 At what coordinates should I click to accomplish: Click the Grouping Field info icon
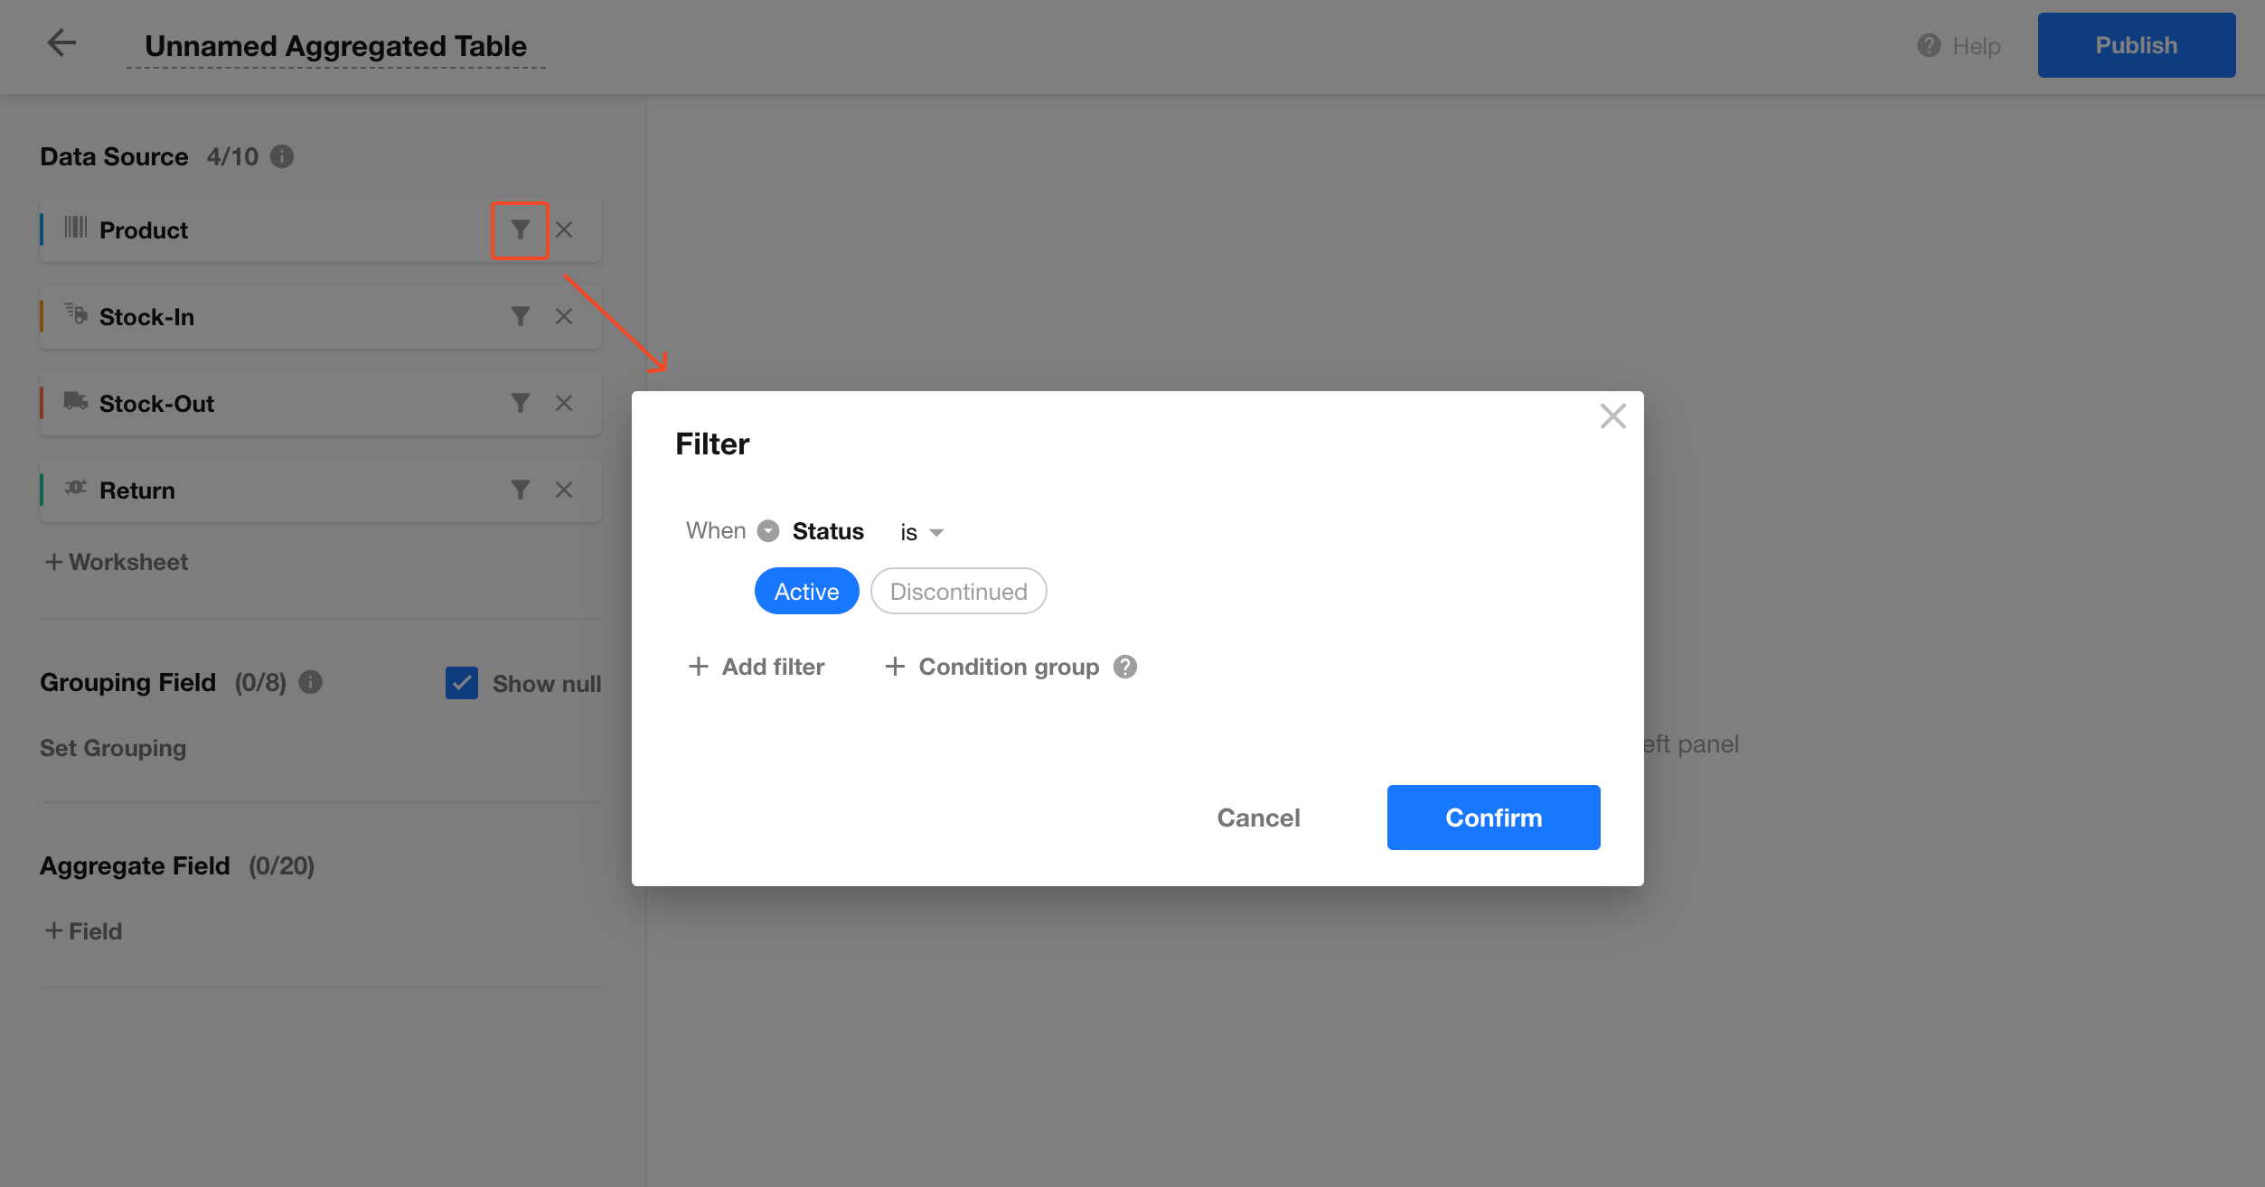(x=310, y=682)
